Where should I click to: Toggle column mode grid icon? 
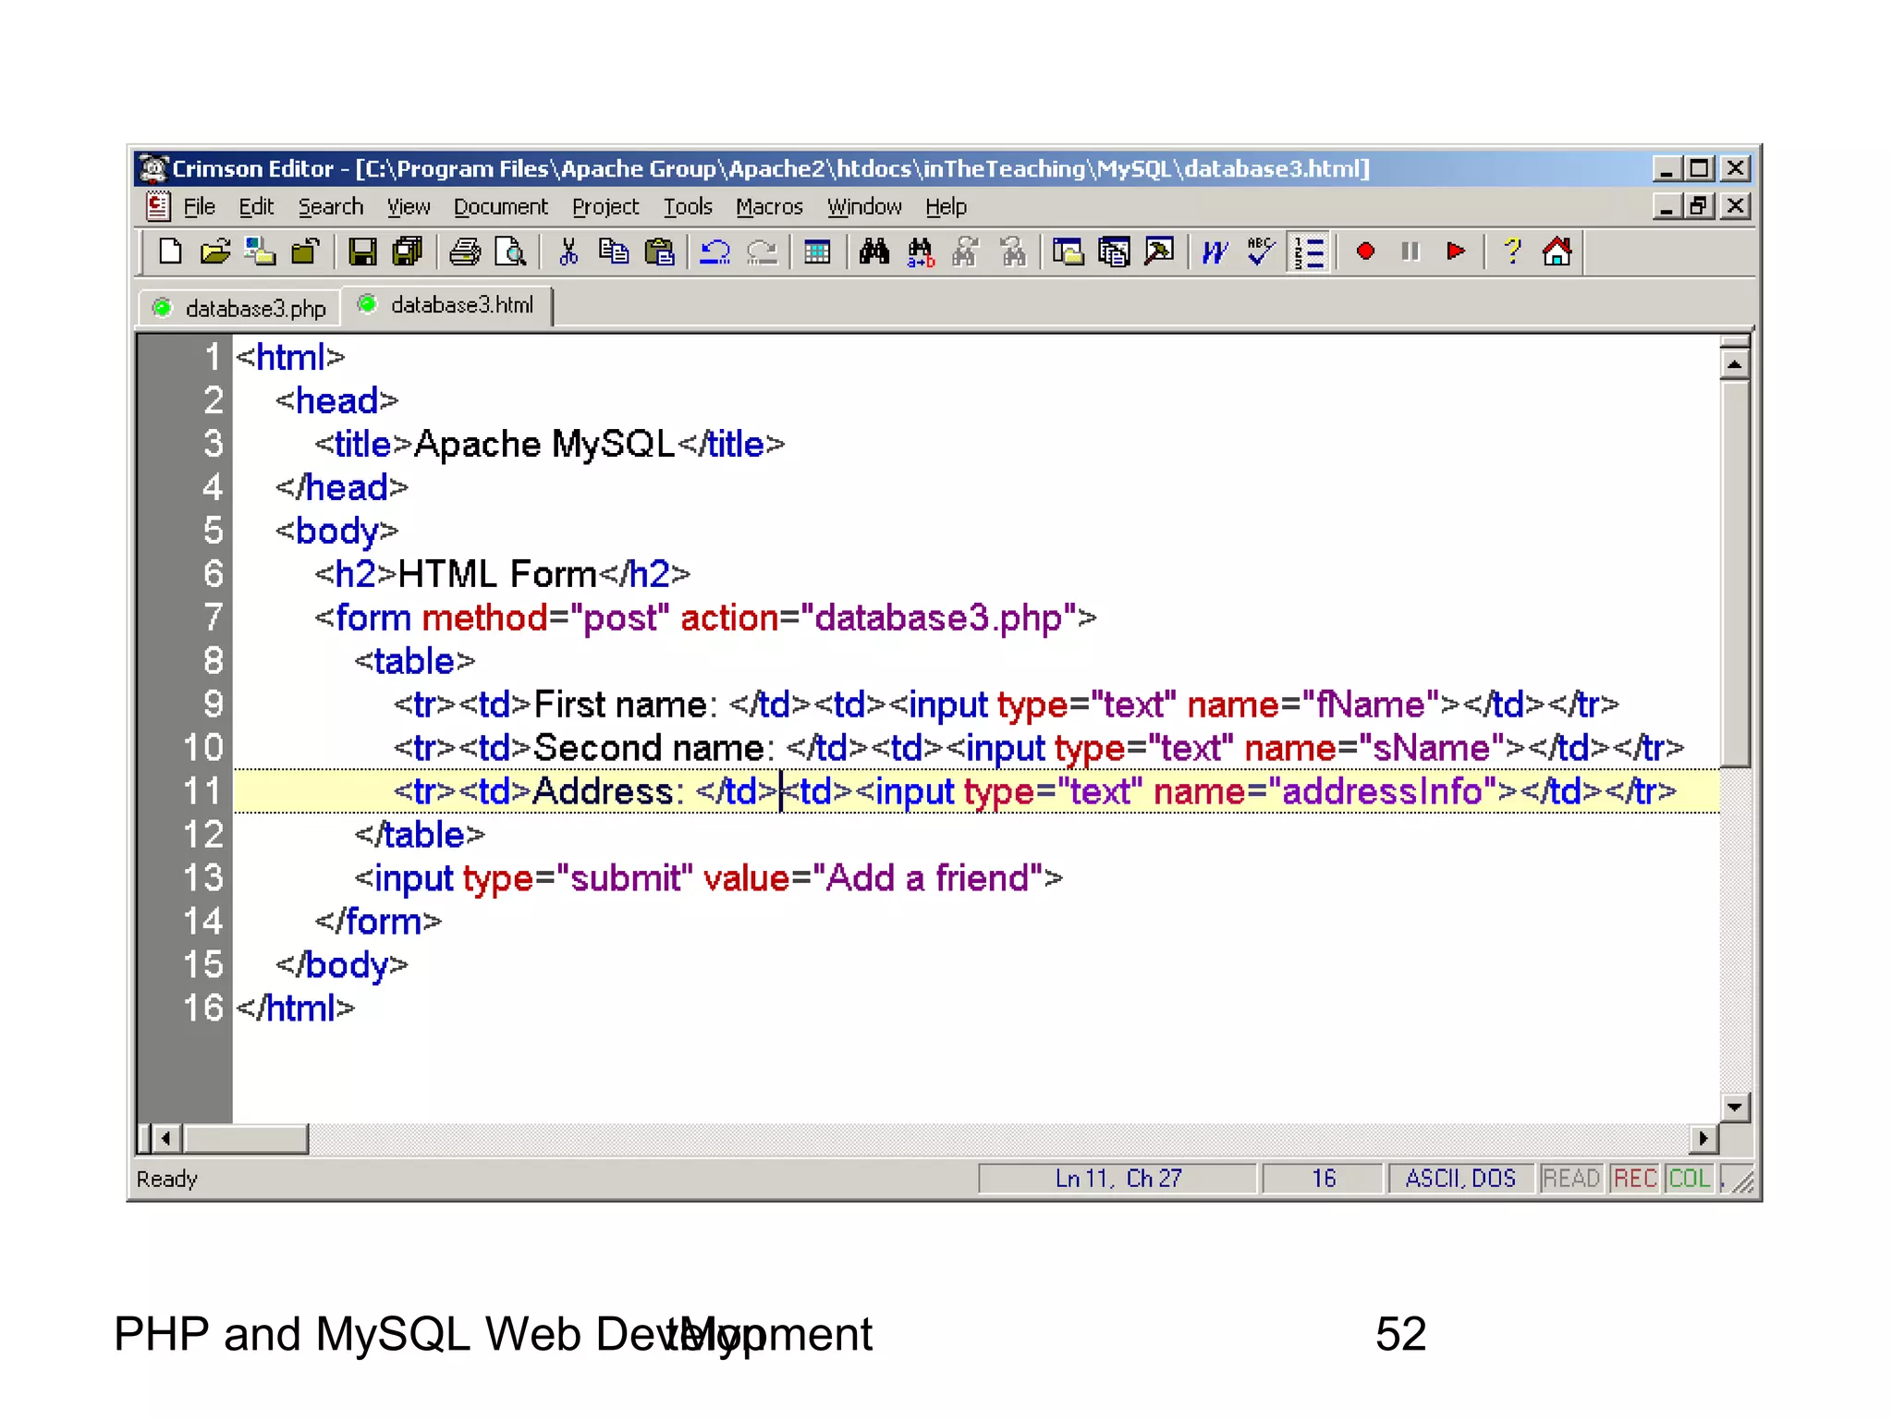pyautogui.click(x=817, y=251)
